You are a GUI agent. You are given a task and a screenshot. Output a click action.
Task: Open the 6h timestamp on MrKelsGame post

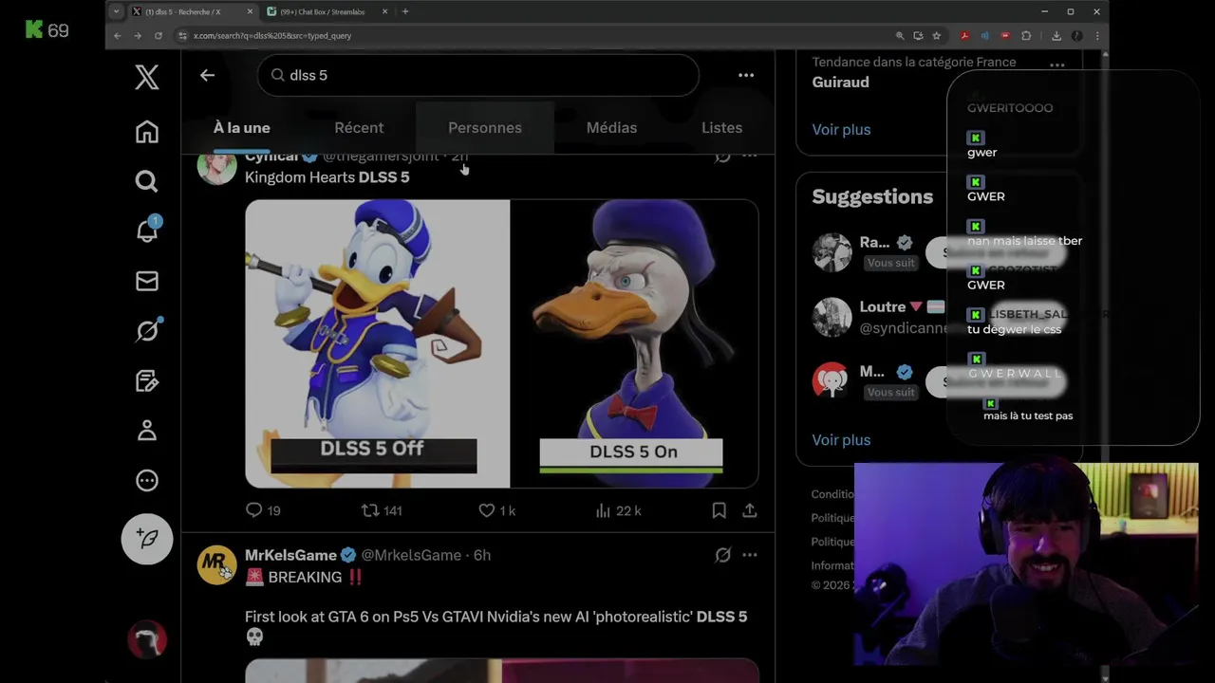tap(482, 555)
